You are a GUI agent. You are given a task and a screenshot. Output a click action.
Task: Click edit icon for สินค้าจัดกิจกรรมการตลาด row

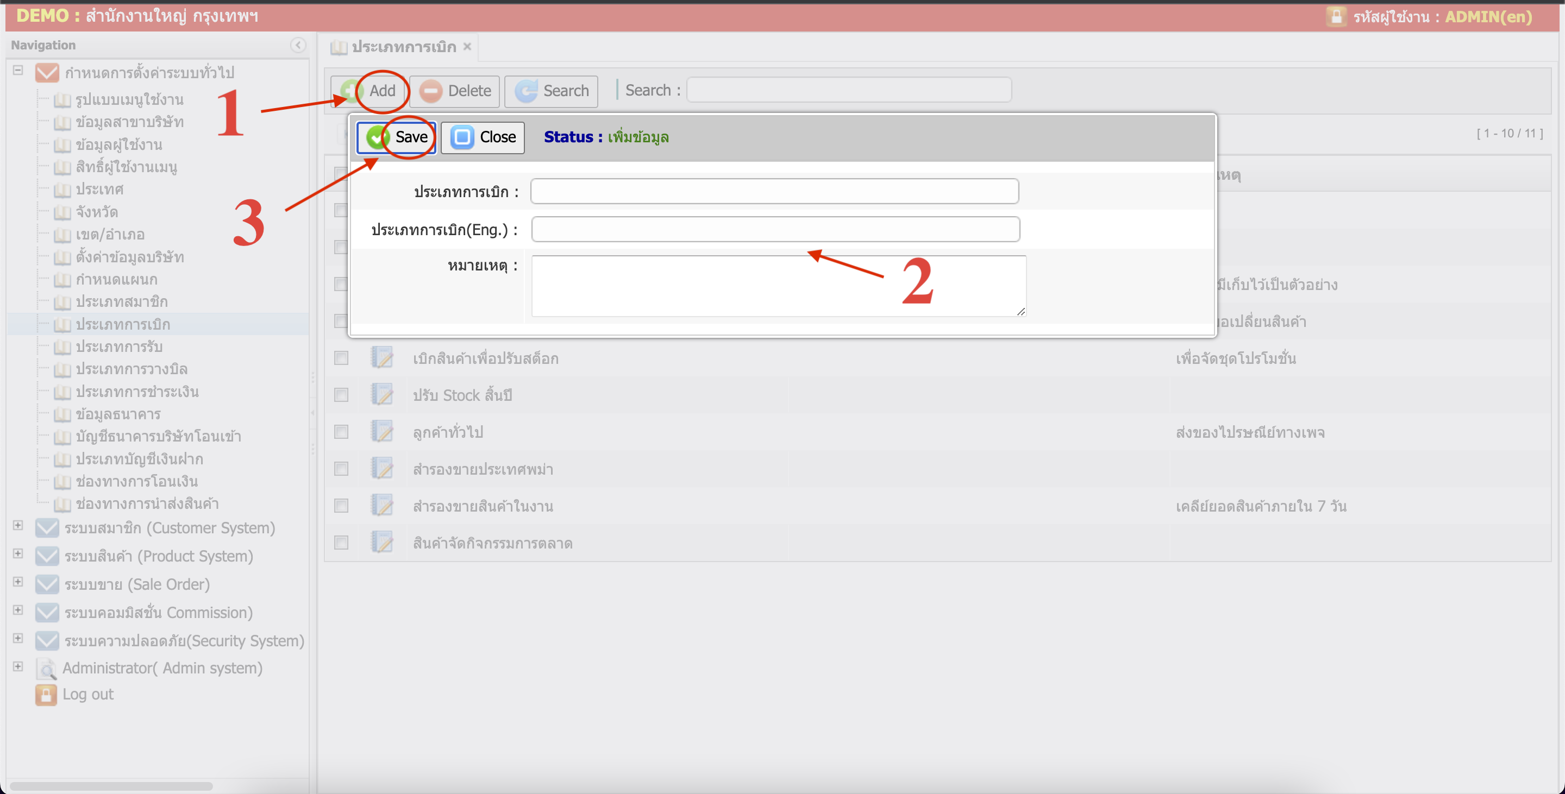382,542
